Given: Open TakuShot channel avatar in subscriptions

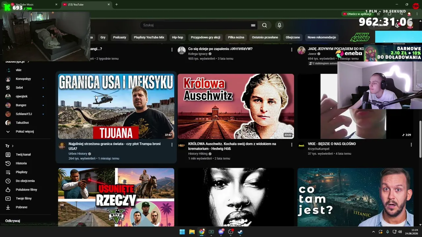Looking at the screenshot, I should 8,123.
